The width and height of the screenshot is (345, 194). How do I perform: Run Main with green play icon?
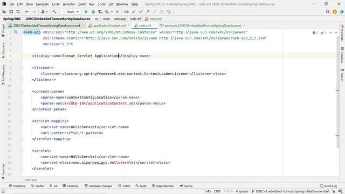pyautogui.click(x=86, y=12)
